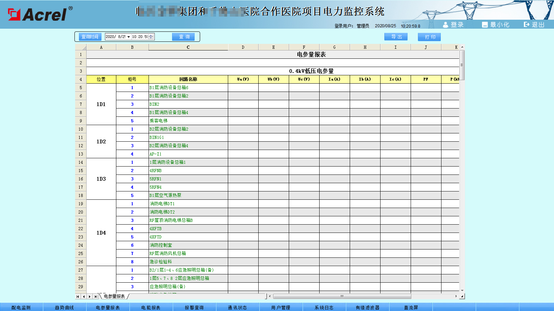
Task: Go to last sheet using tab navigation arrow
Action: [96, 296]
